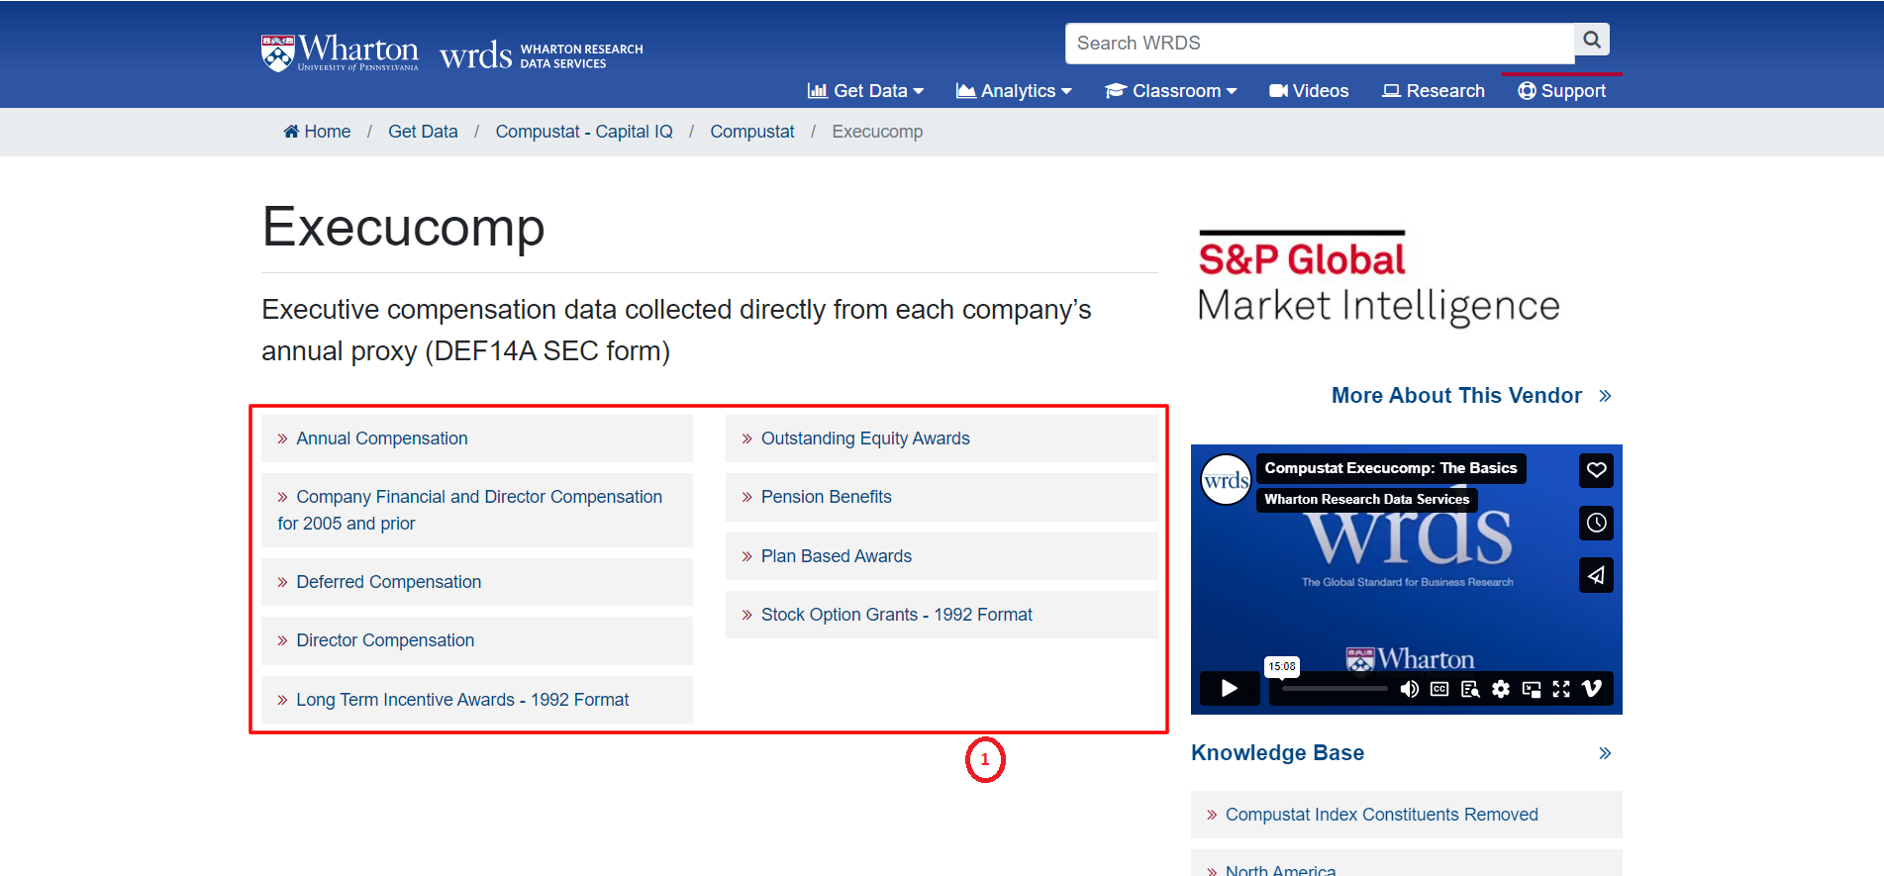Open the Classroom dropdown menu

[x=1171, y=91]
